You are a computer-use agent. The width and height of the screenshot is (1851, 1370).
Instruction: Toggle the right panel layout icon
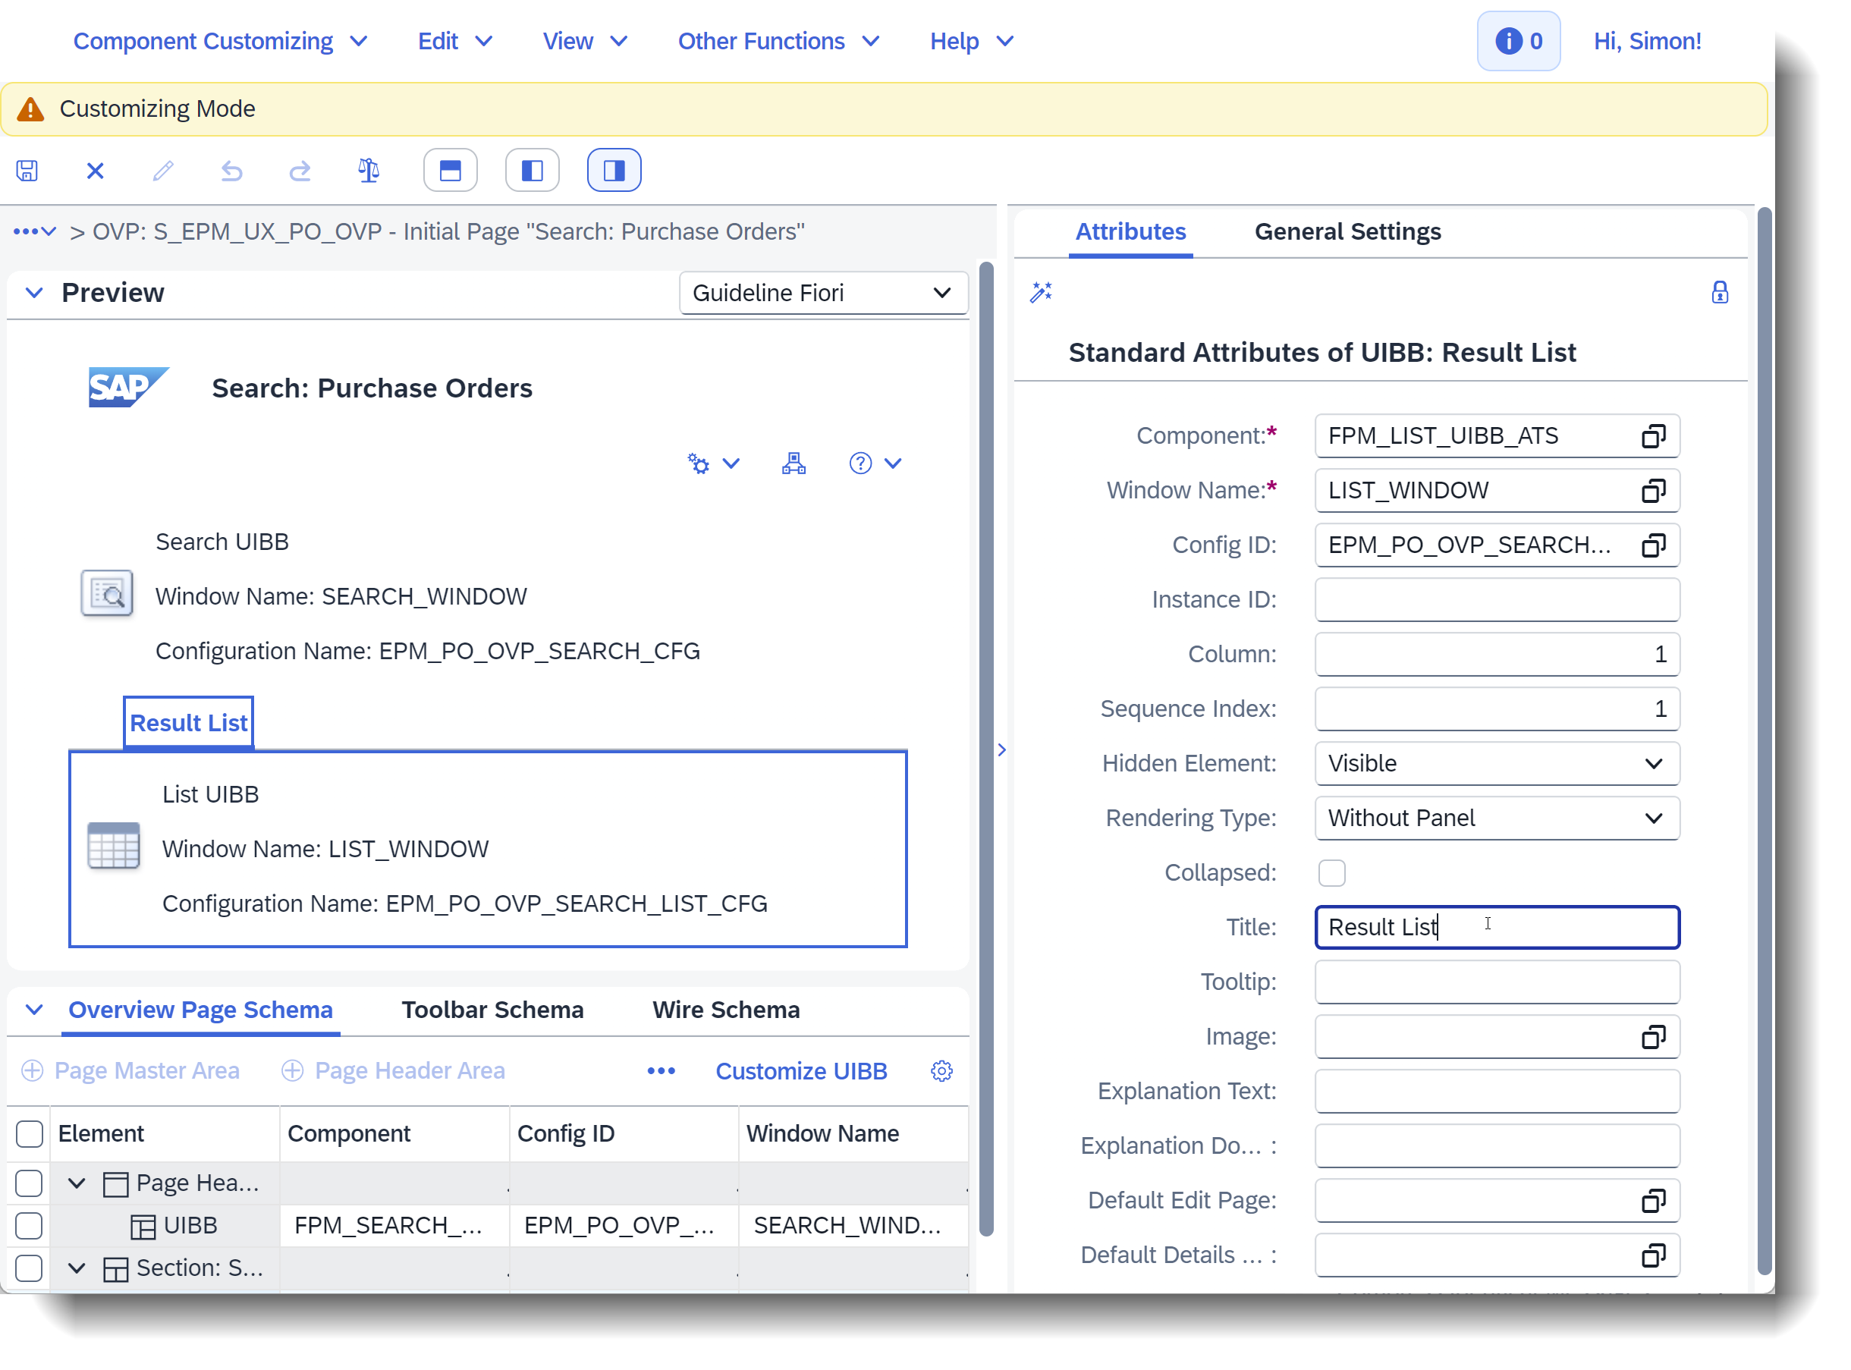coord(614,171)
